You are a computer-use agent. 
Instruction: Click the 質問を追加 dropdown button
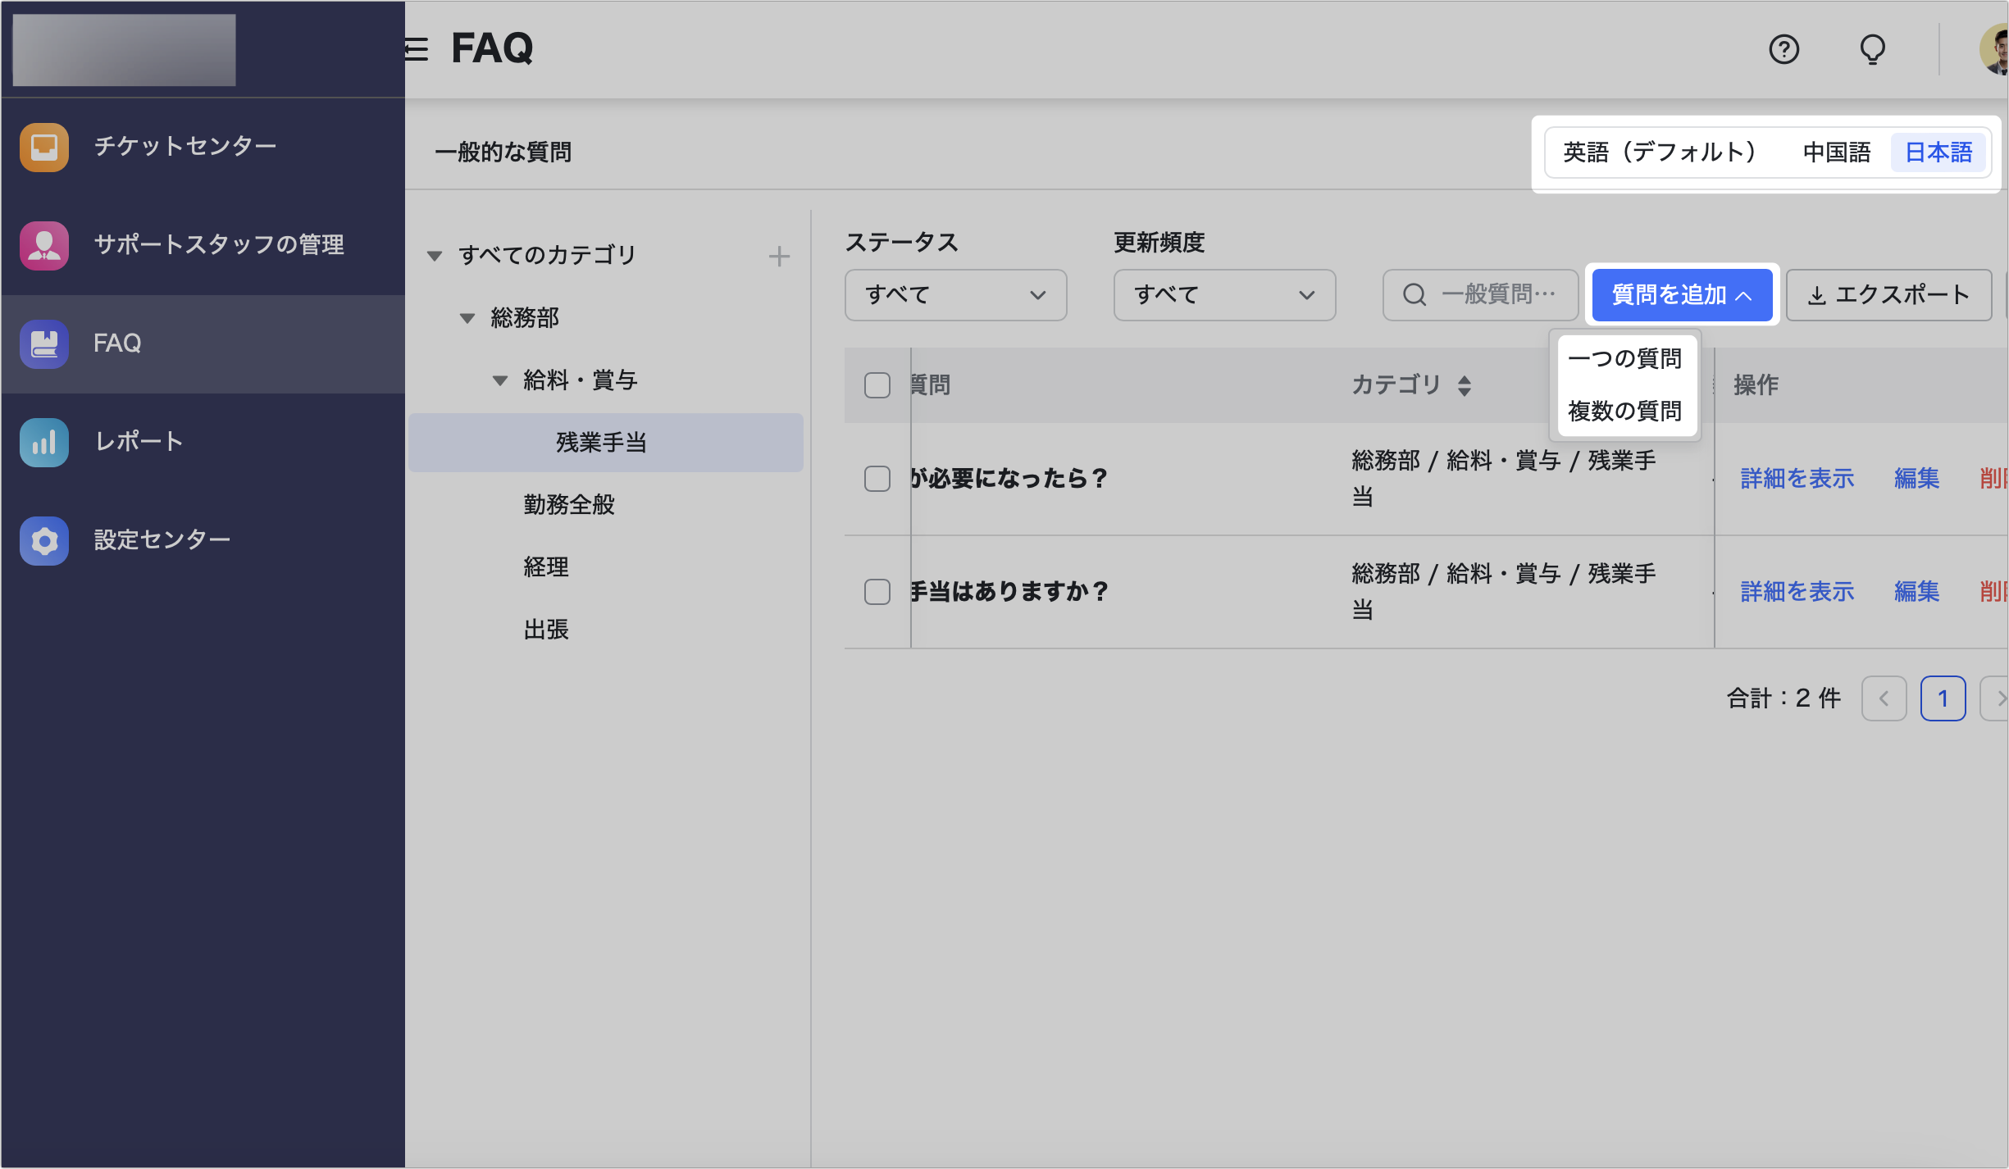point(1682,294)
